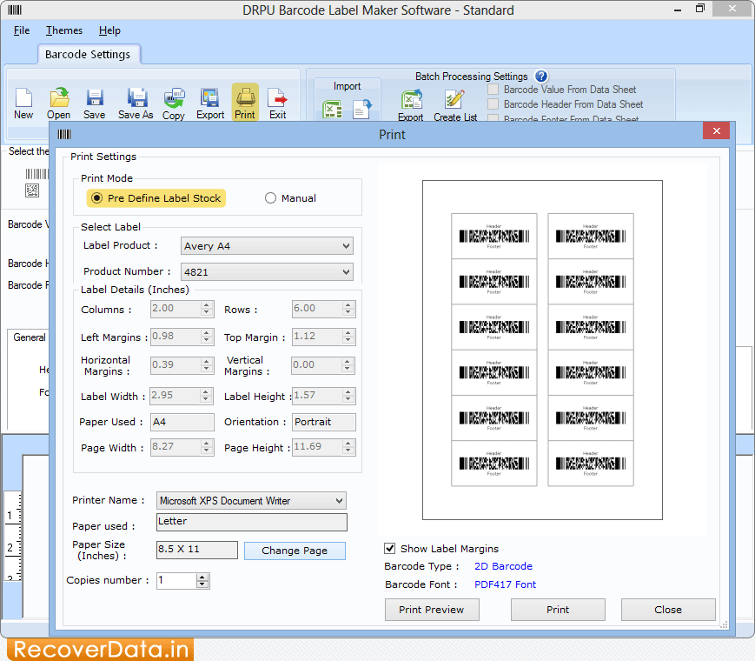Viewport: 755px width, 661px height.
Task: Click the Orientation Portrait field
Action: tap(323, 422)
